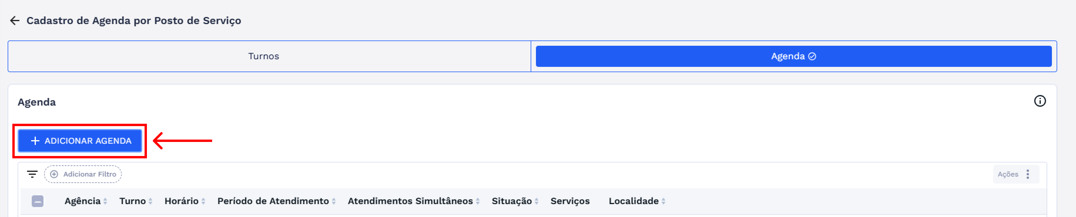Click the Ações label button
This screenshot has width=1076, height=217.
(1008, 174)
